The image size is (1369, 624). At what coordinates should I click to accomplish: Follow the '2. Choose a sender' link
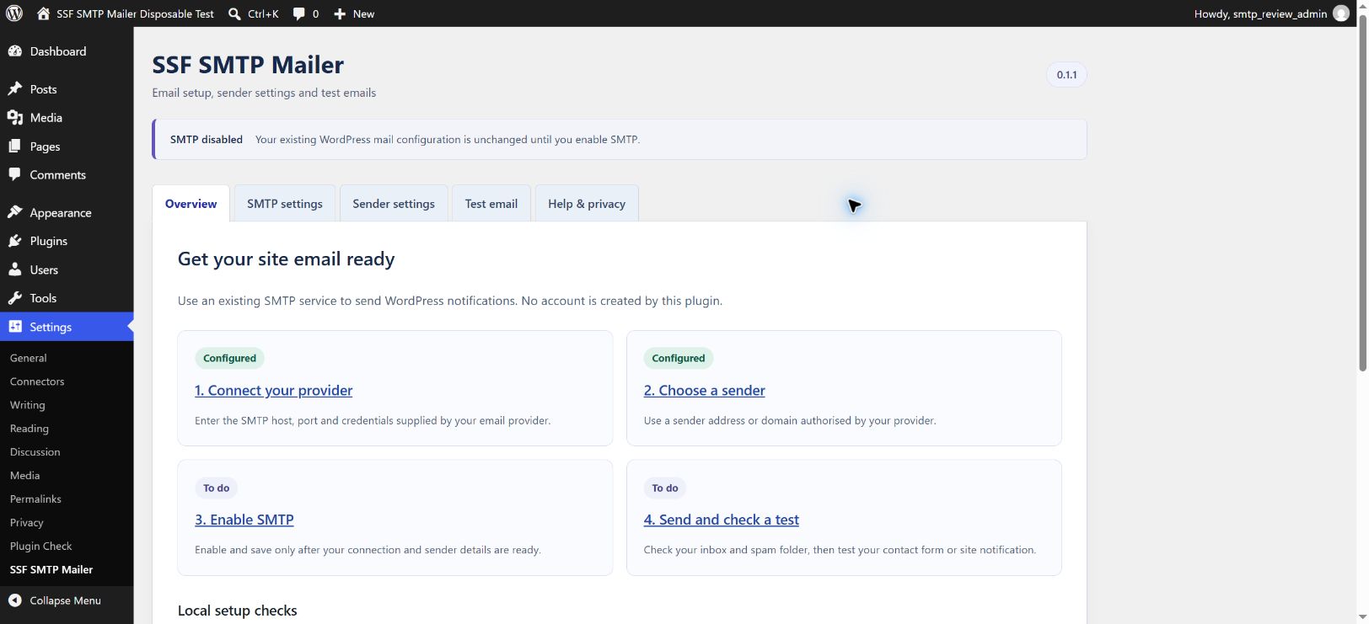pos(704,391)
